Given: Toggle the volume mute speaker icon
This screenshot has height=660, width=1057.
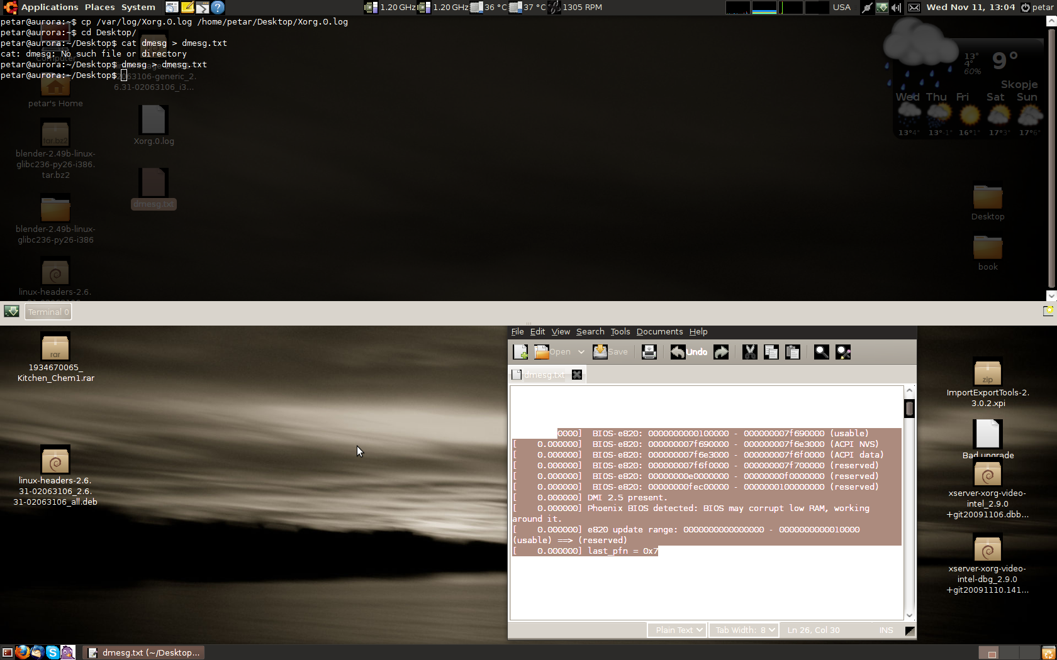Looking at the screenshot, I should point(897,8).
